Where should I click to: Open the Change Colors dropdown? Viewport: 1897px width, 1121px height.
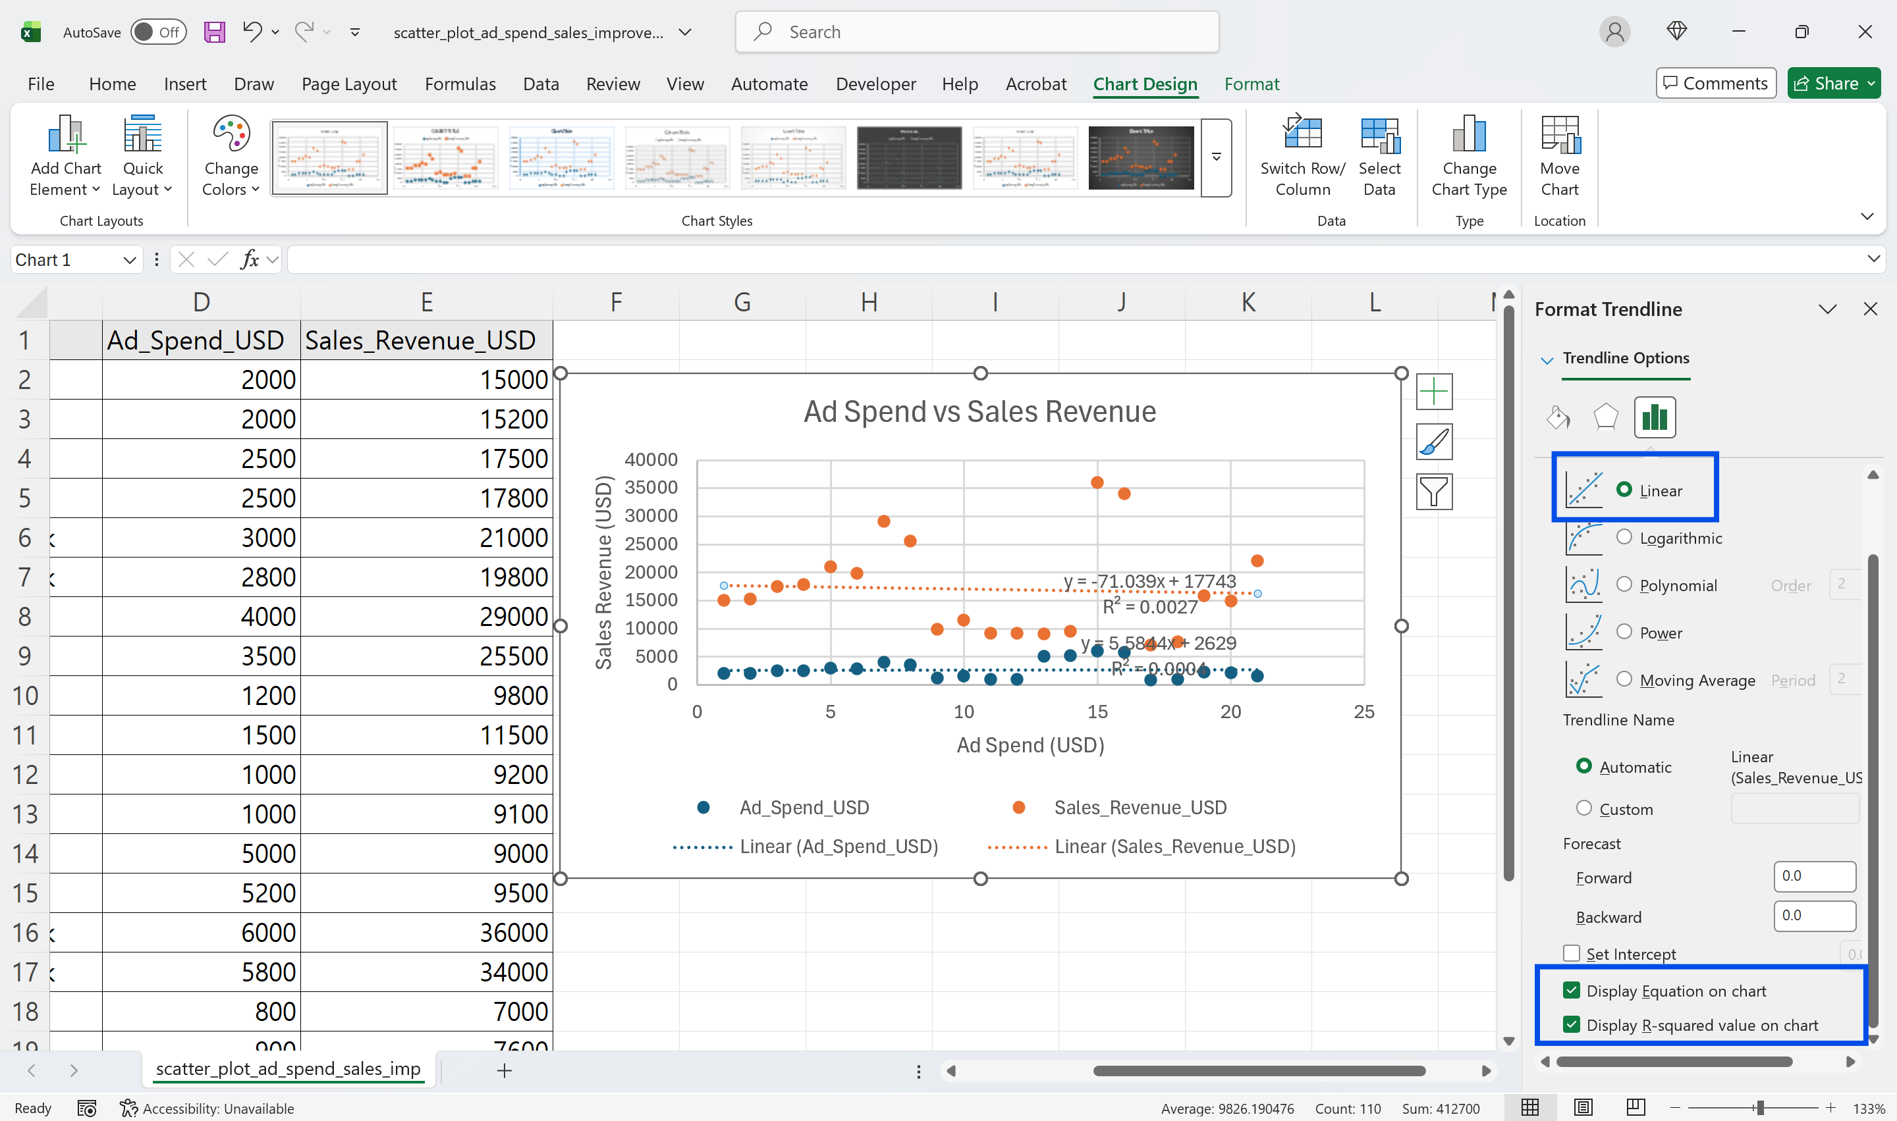coord(231,157)
